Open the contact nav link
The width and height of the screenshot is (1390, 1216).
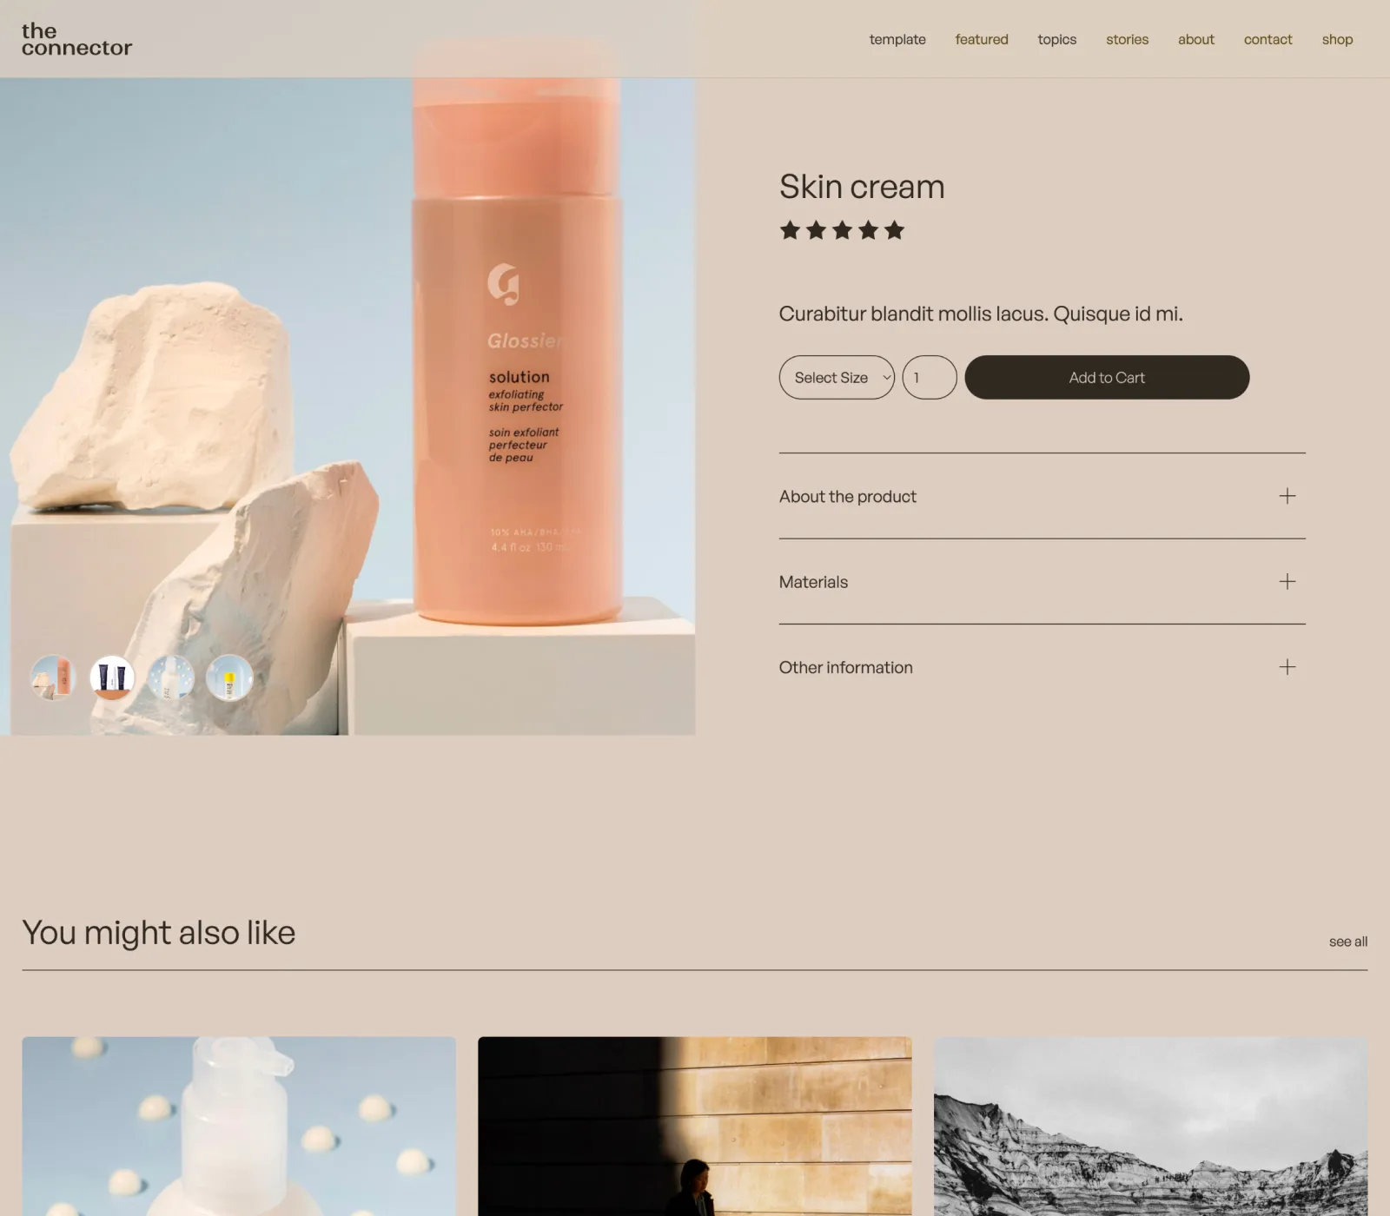(1268, 39)
